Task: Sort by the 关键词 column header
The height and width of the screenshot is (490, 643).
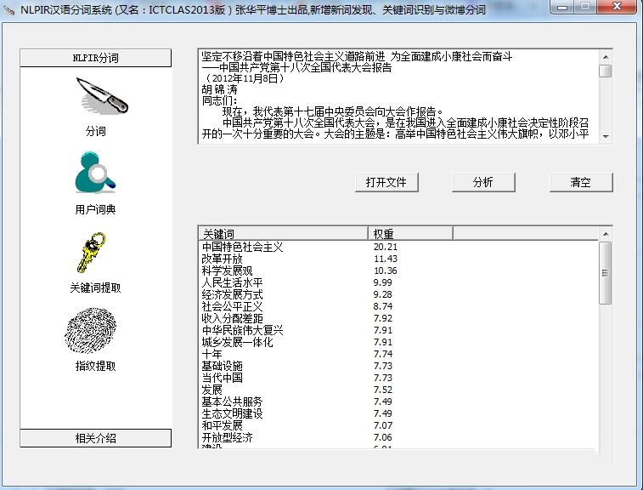Action: point(283,234)
